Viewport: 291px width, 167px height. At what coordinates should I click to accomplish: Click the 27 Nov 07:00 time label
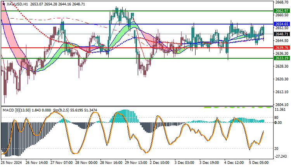pyautogui.click(x=62, y=163)
